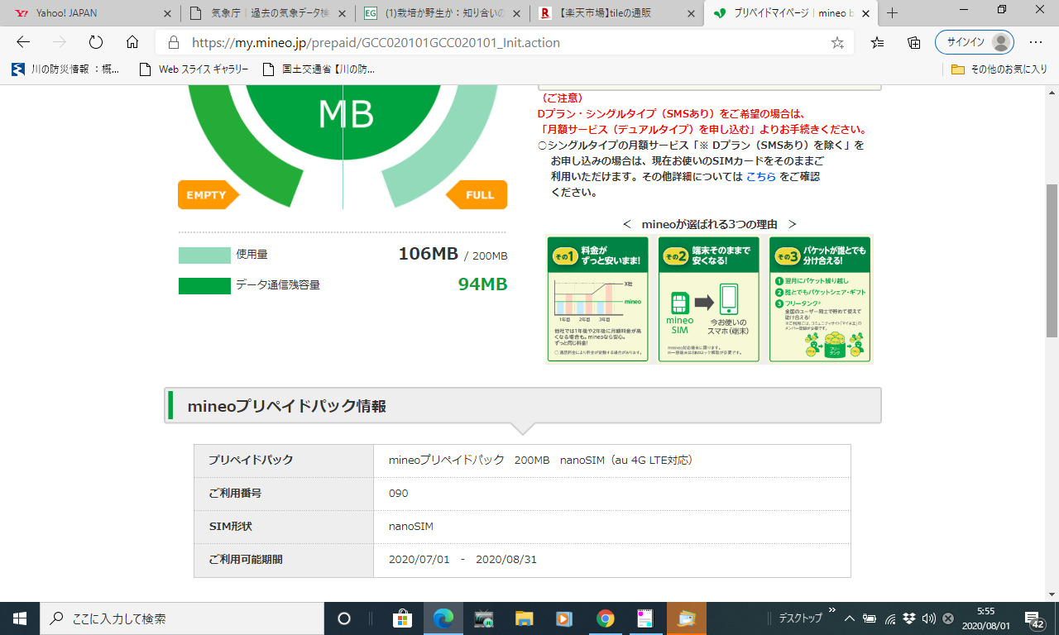Click the こちら link in notice
1059x635 pixels.
(760, 176)
